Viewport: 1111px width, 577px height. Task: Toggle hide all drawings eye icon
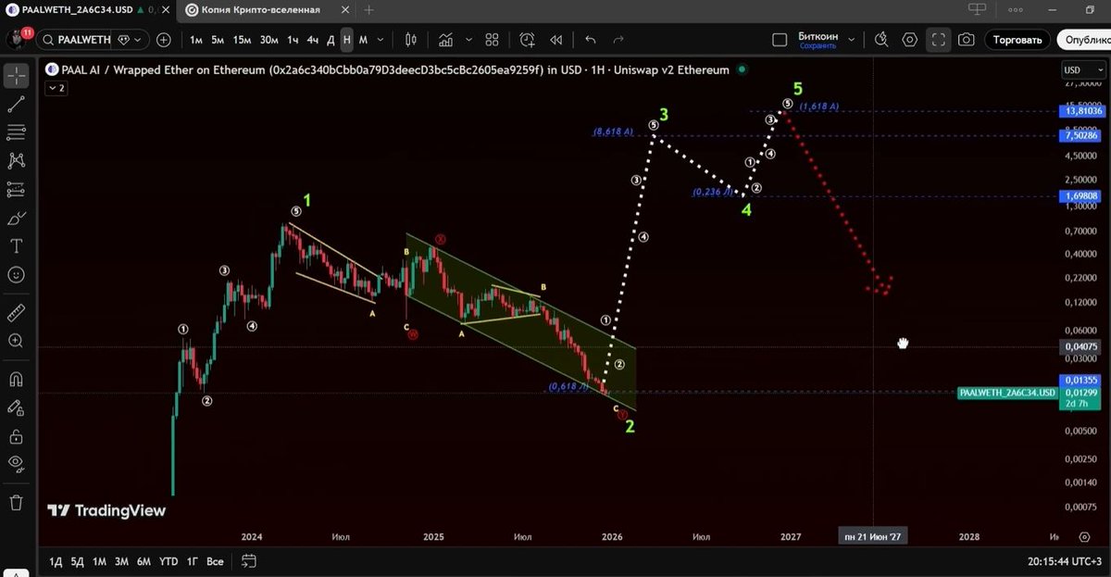click(16, 463)
